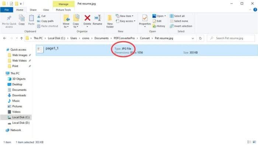Click the Rename icon in Organize
This screenshot has height=145, width=258.
pyautogui.click(x=97, y=18)
